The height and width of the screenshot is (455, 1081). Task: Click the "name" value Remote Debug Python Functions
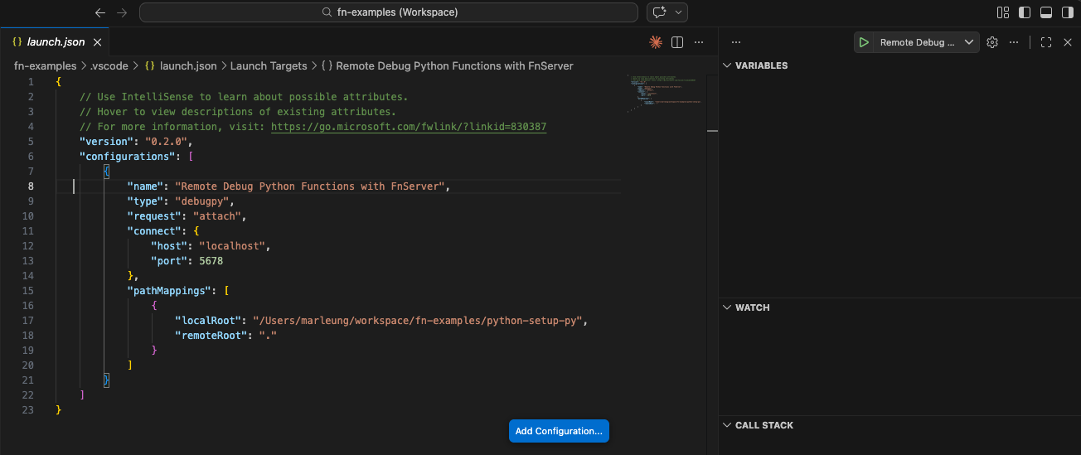click(310, 186)
